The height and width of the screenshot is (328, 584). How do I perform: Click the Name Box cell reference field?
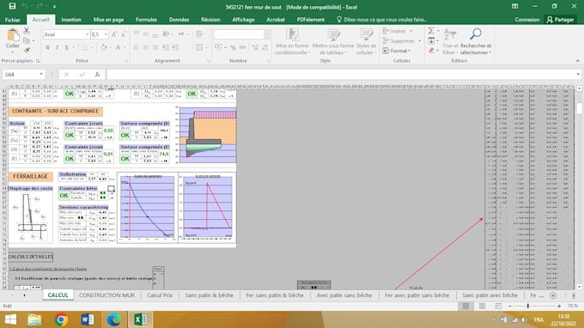20,75
